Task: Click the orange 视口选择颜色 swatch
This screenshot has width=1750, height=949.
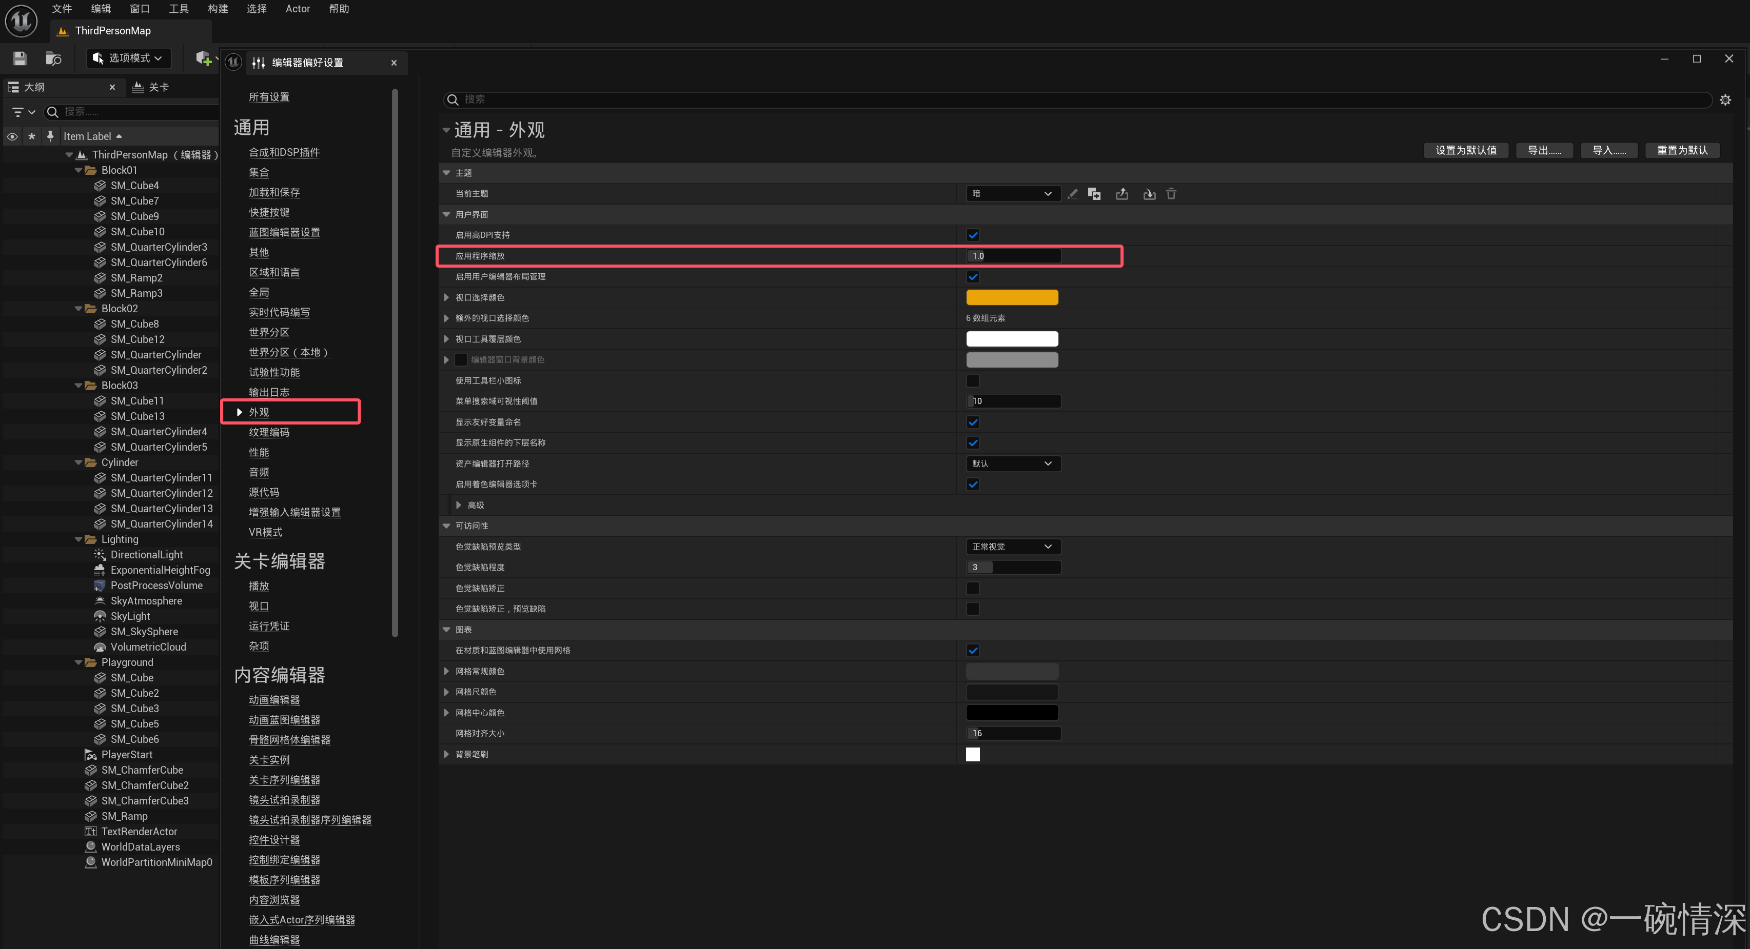Action: pyautogui.click(x=1012, y=297)
